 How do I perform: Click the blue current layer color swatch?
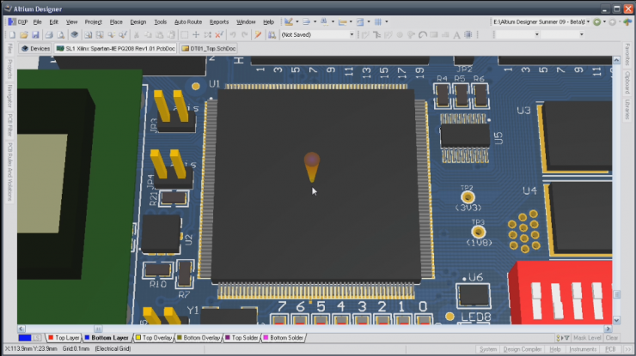[25, 338]
